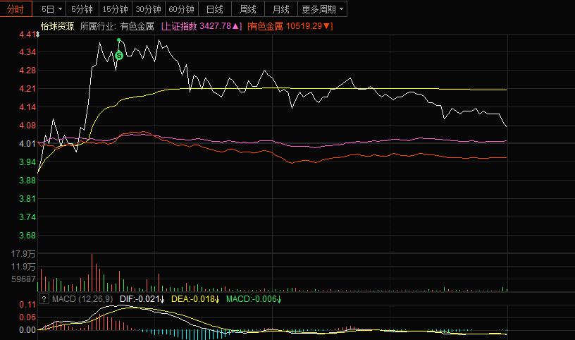Image resolution: width=575 pixels, height=340 pixels.
Task: Click the 4.01 price axis label
Action: [x=27, y=144]
